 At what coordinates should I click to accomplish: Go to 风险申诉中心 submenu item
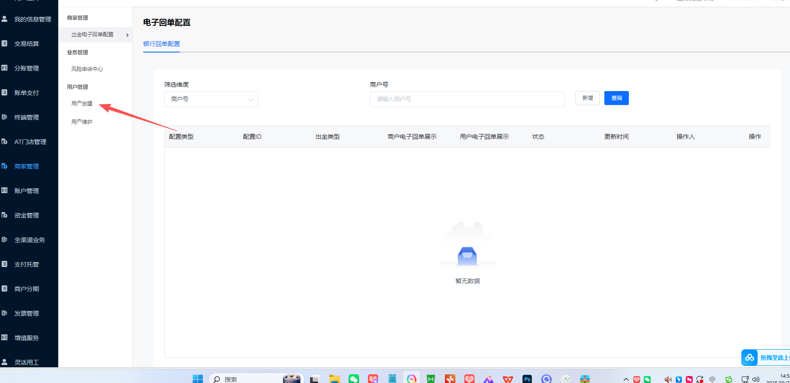click(x=87, y=69)
